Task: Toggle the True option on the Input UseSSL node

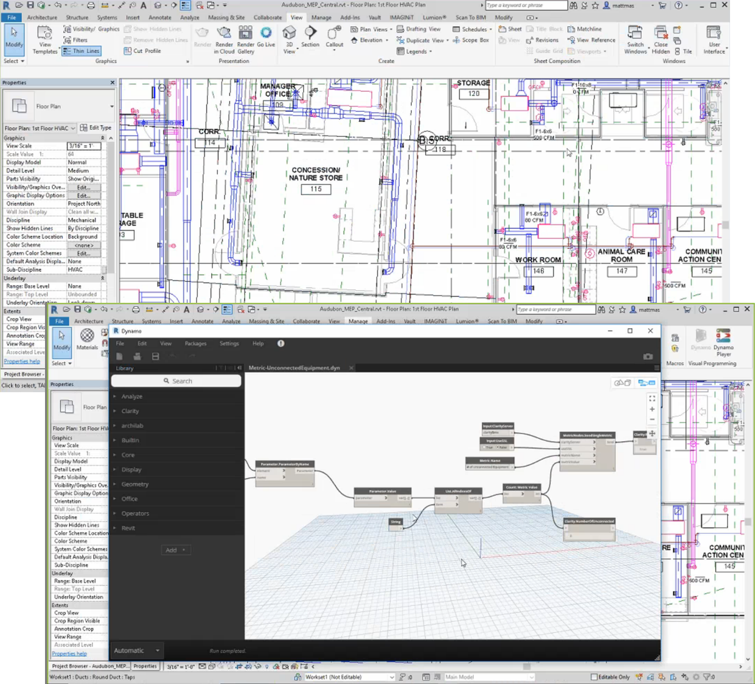Action: (488, 447)
